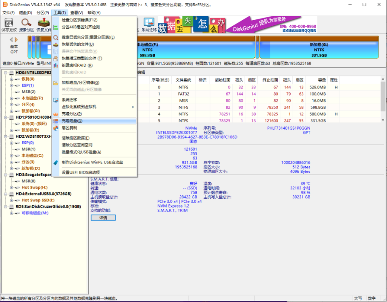Collapse the HD2:WDS100T3XH disk node

point(6,136)
